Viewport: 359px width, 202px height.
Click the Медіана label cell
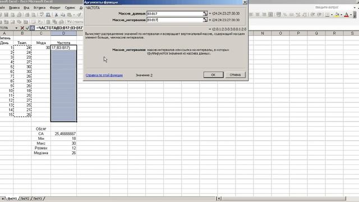[x=41, y=153]
